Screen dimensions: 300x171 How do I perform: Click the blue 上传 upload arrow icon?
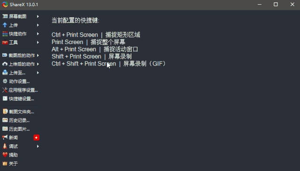5,25
